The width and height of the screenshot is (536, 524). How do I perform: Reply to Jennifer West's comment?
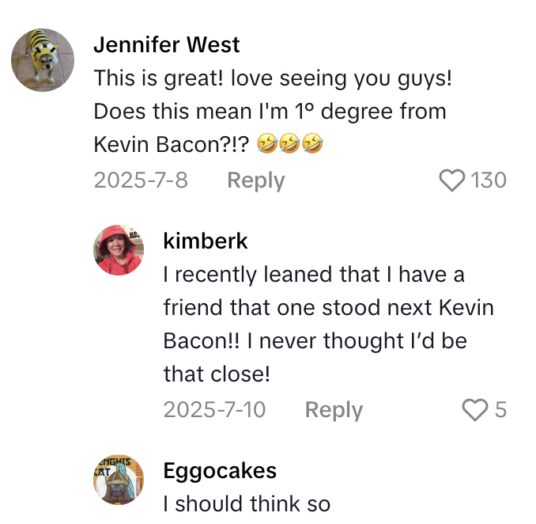255,180
